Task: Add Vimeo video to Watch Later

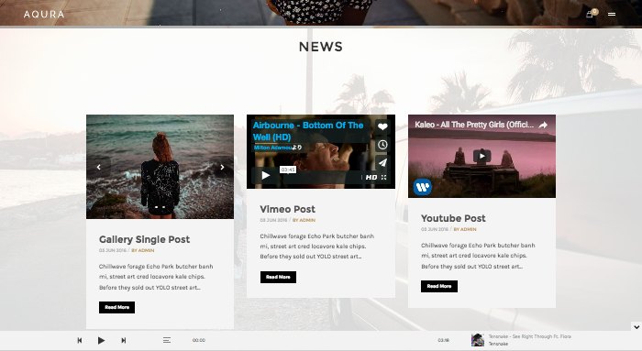Action: tap(382, 145)
